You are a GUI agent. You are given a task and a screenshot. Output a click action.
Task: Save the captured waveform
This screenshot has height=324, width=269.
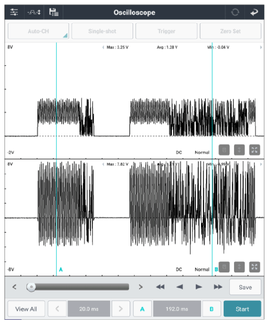245,287
